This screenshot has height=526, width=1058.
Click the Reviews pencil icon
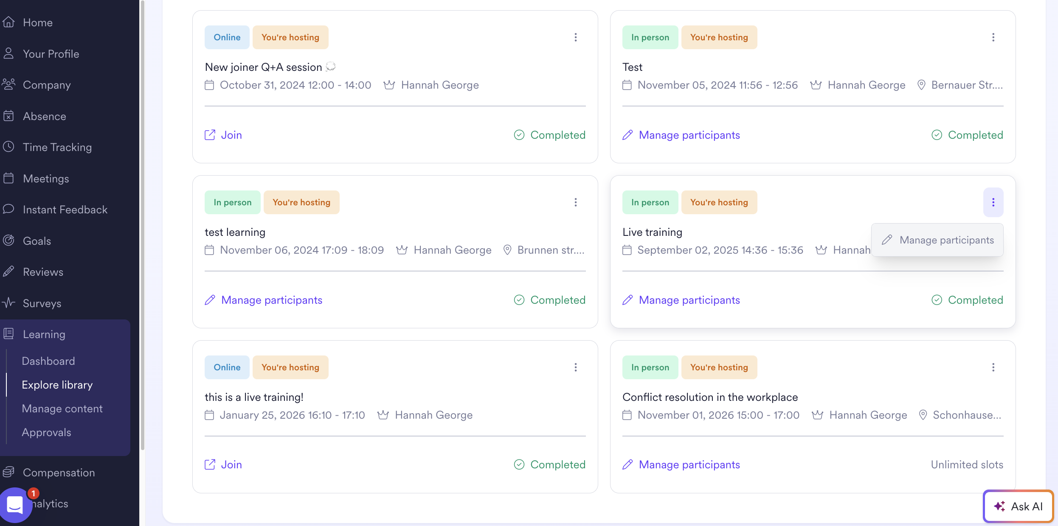(x=9, y=271)
